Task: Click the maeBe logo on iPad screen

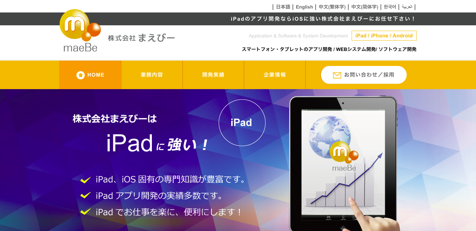Action: (x=344, y=156)
